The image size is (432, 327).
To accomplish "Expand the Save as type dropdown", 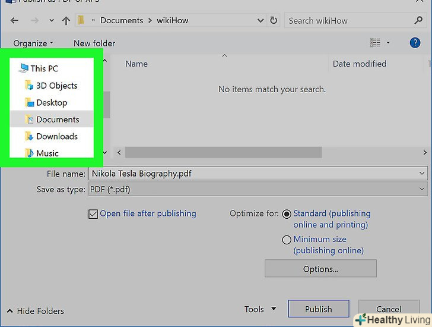I will [x=422, y=189].
